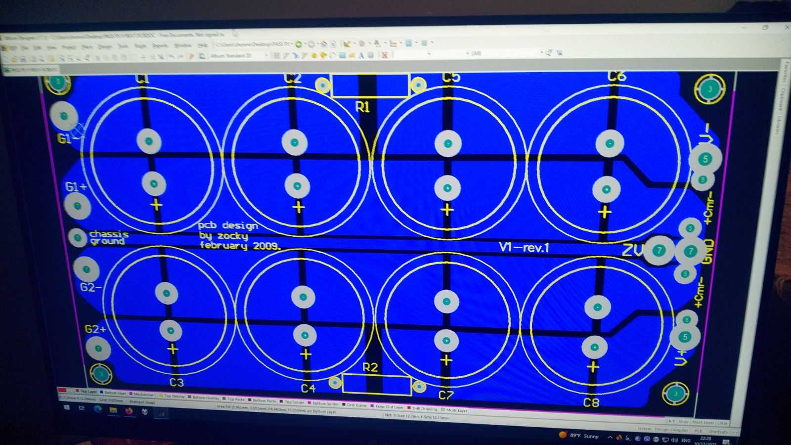Choose the Place Via tool icon
Viewport: 791px width, 445px height.
tap(324, 55)
